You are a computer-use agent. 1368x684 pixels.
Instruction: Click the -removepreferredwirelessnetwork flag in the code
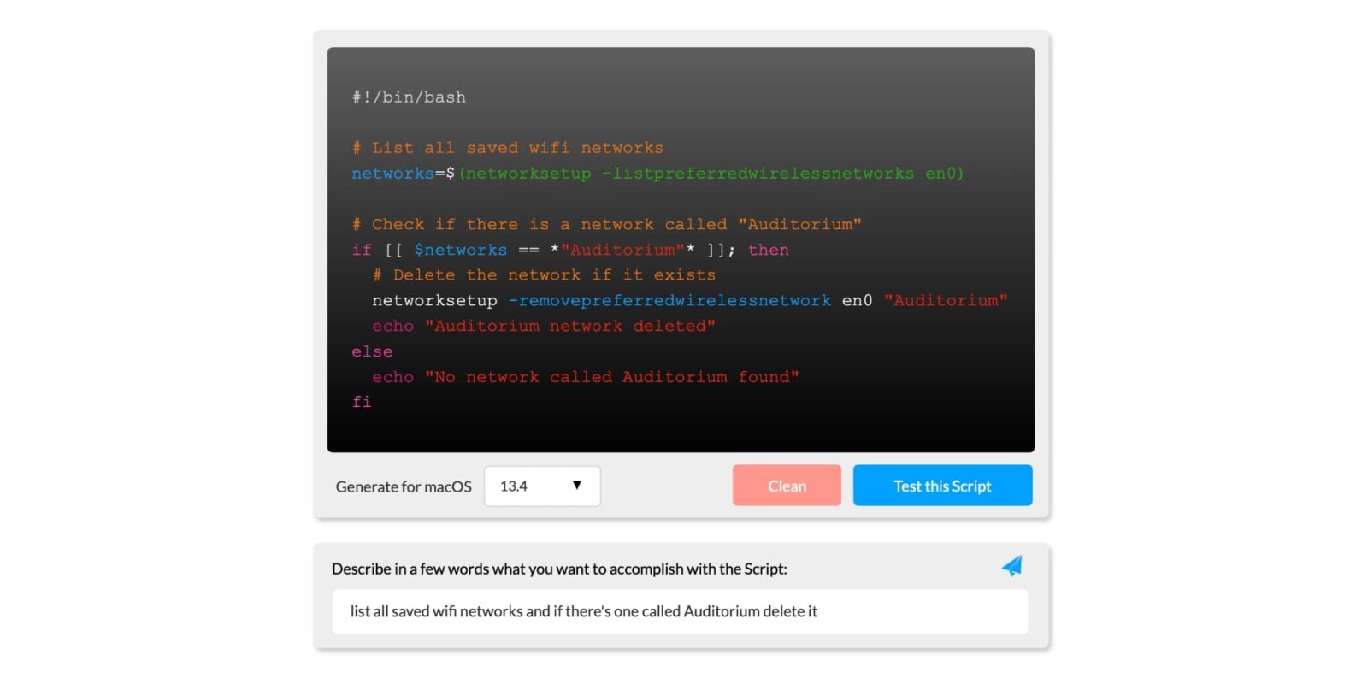point(669,301)
